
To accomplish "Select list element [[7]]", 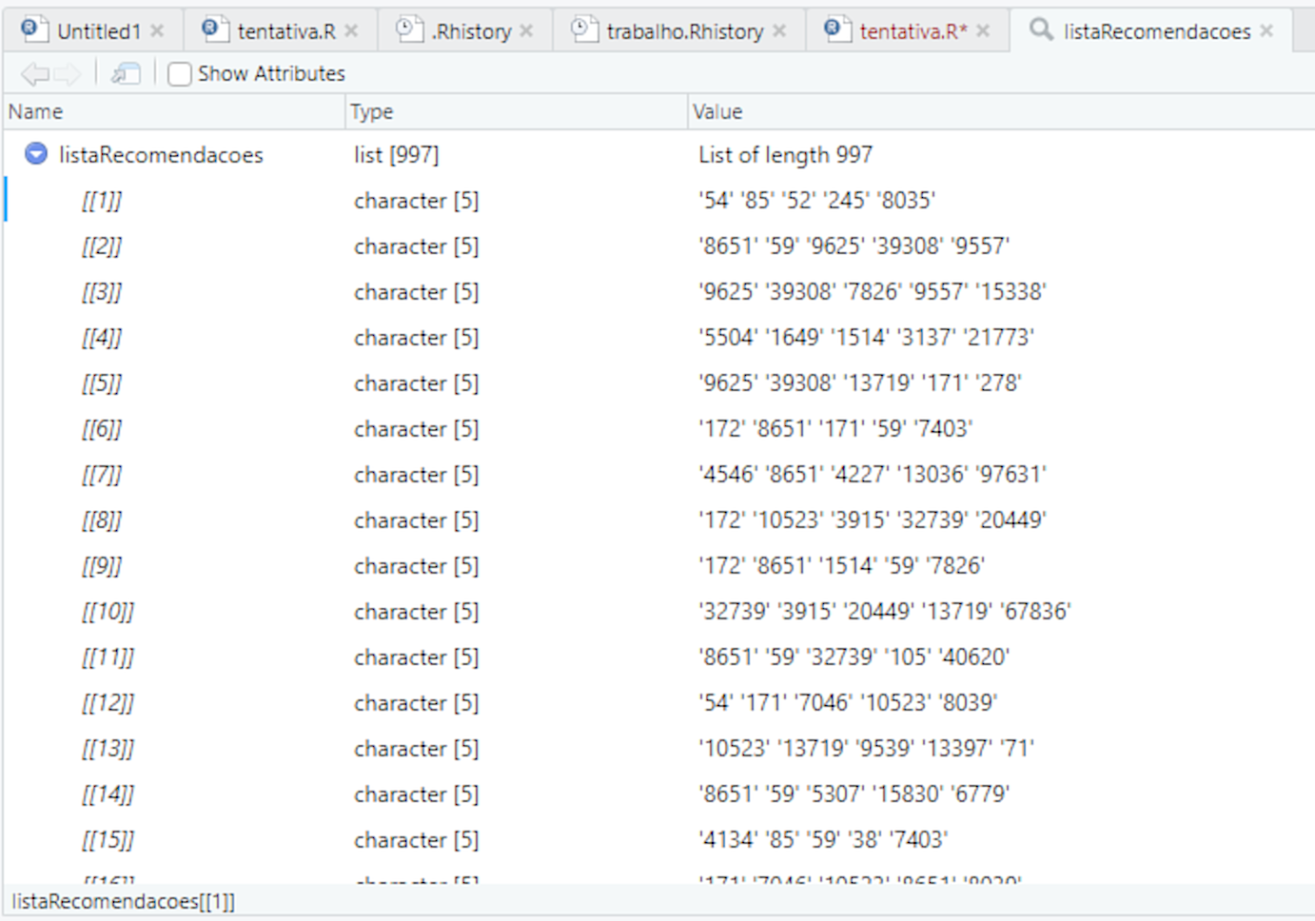I will click(658, 474).
